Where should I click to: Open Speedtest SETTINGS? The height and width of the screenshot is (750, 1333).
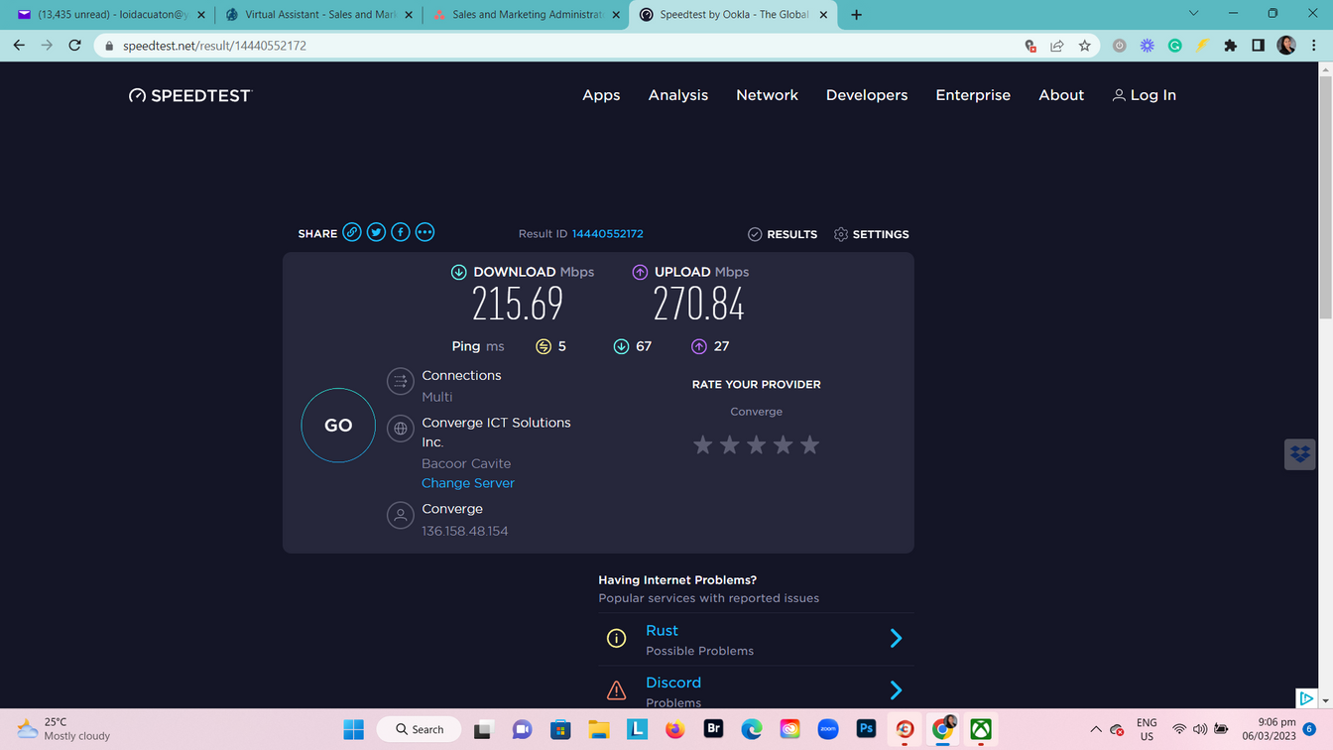click(x=871, y=234)
